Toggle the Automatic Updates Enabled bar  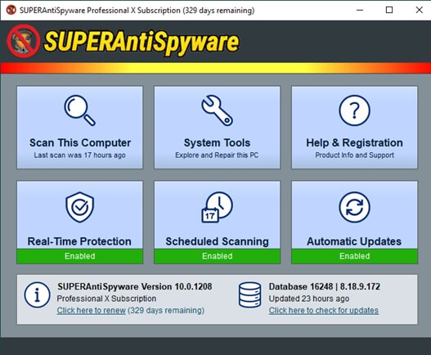tap(354, 256)
